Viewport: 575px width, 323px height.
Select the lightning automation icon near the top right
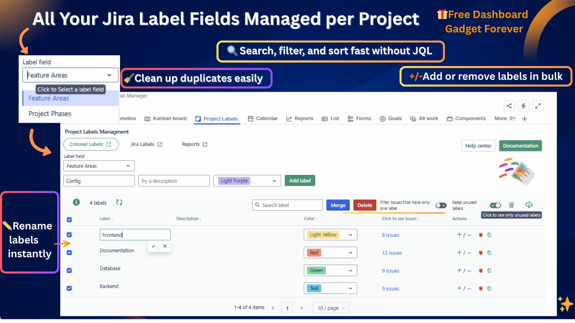tap(523, 106)
